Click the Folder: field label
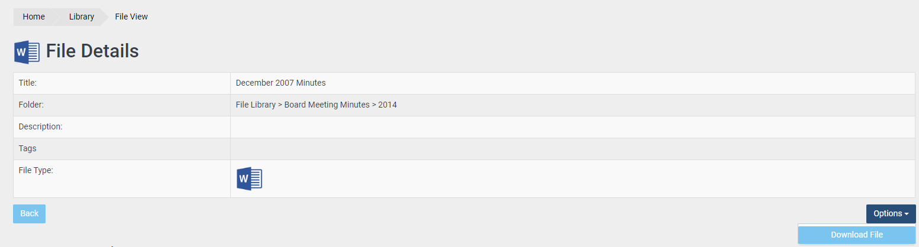 (x=31, y=105)
